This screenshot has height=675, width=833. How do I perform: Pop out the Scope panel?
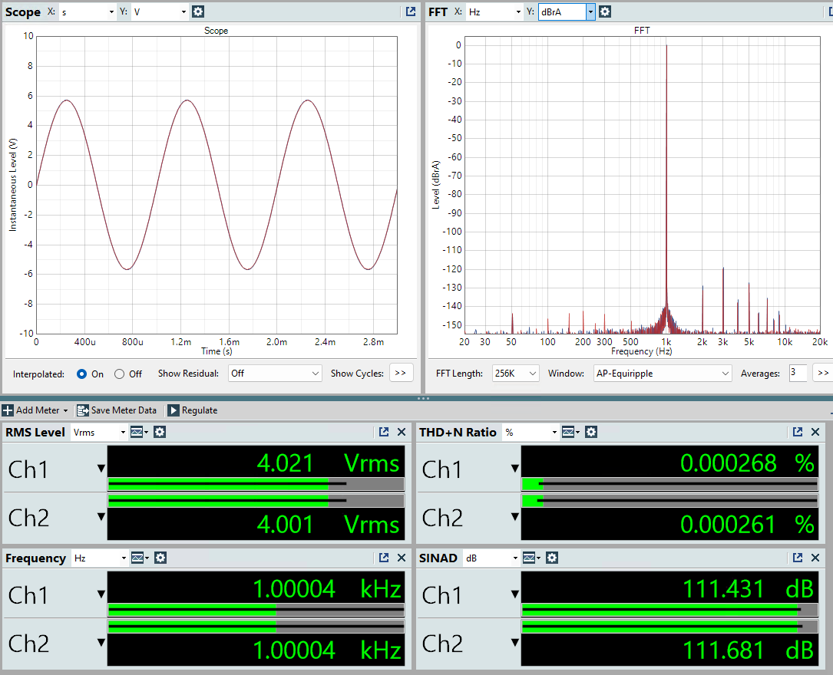tap(411, 12)
